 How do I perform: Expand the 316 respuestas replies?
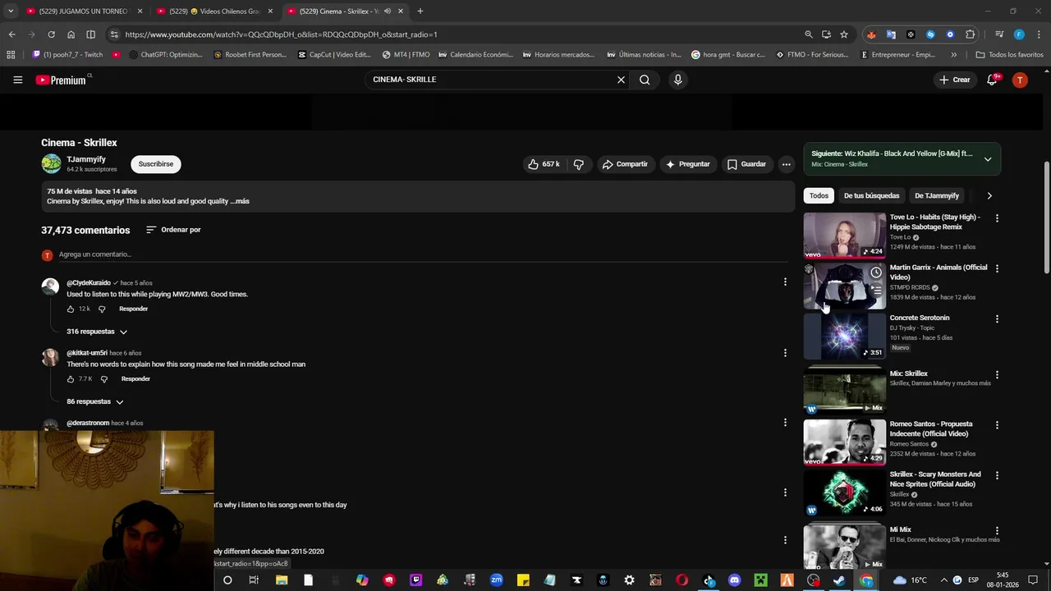[x=97, y=332]
